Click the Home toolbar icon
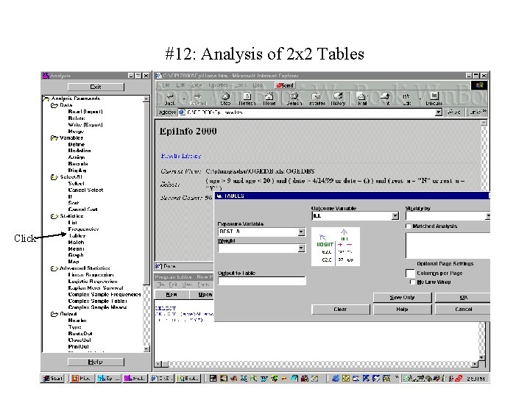This screenshot has width=530, height=397. point(269,99)
